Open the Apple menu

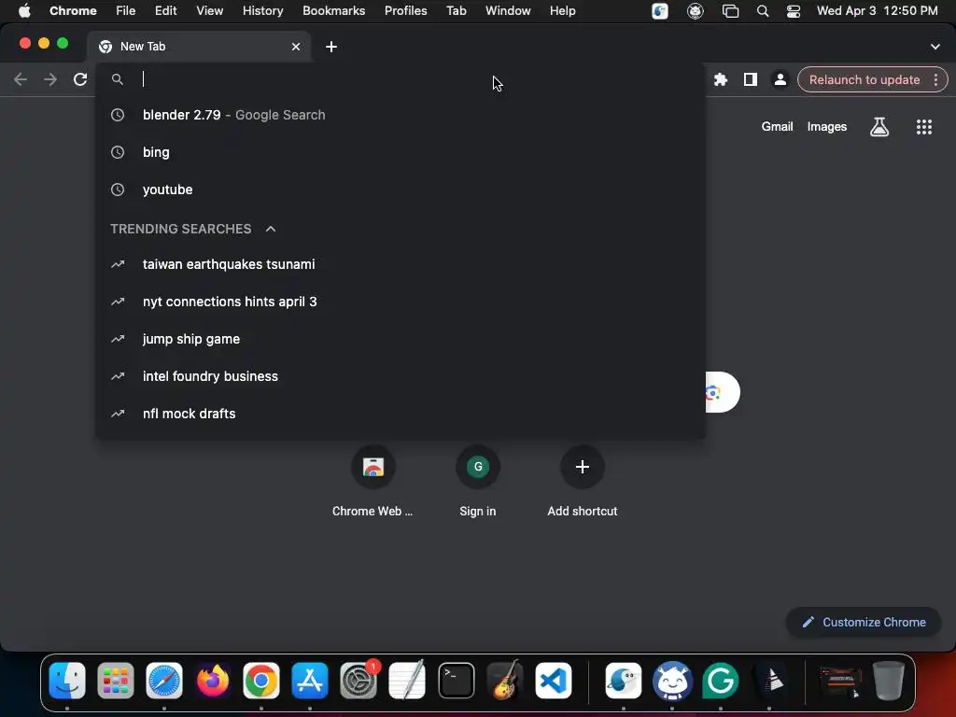pos(24,11)
